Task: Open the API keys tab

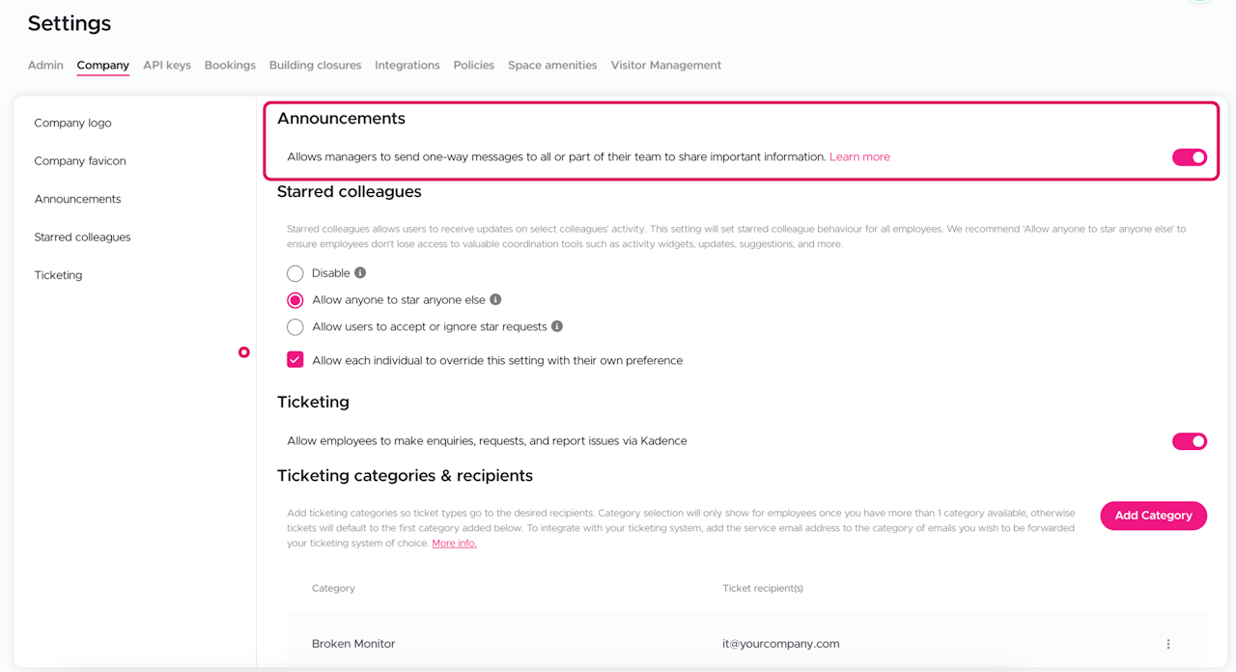Action: 167,66
